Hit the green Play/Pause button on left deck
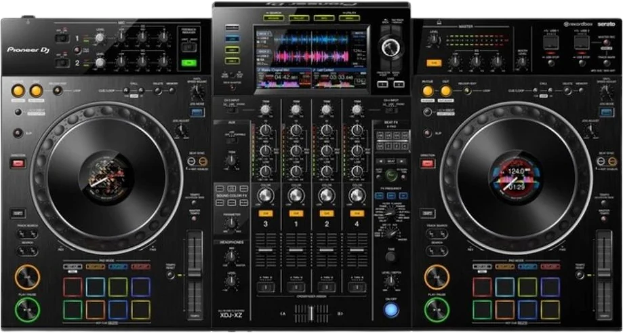 tap(27, 309)
